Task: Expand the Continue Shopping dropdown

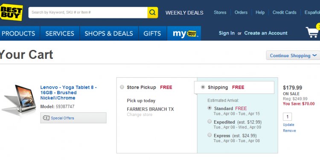Action: [293, 55]
